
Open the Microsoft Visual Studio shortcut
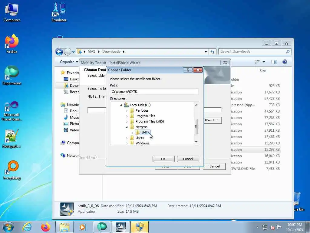pyautogui.click(x=12, y=111)
